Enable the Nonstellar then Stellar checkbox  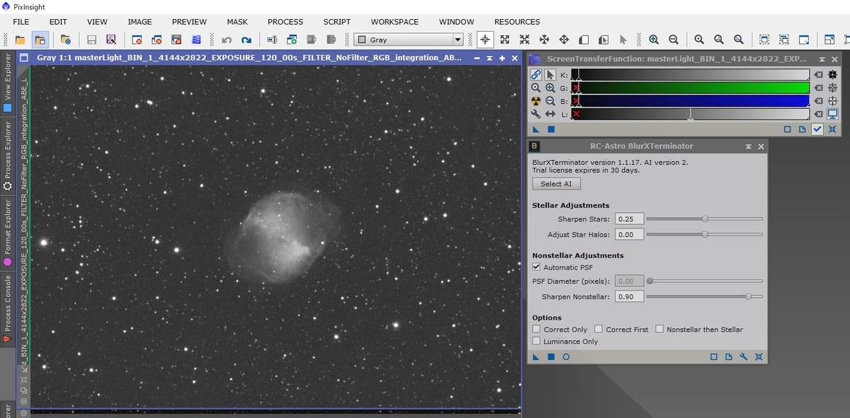[x=659, y=329]
